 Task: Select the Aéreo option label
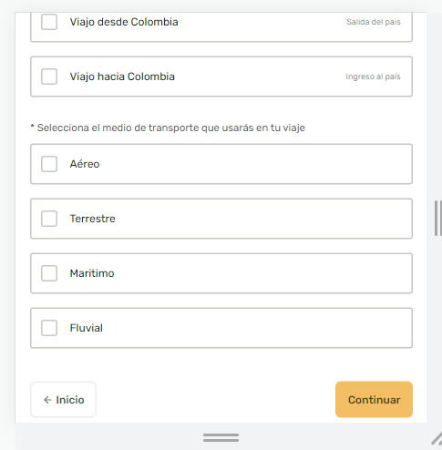(85, 164)
